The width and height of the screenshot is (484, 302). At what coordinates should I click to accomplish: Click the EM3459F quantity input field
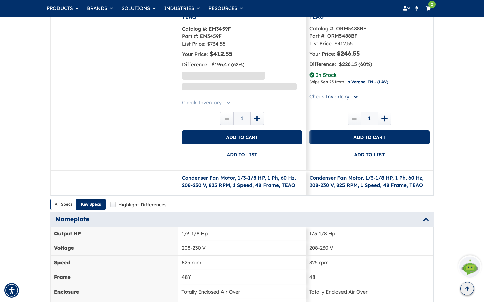(242, 118)
